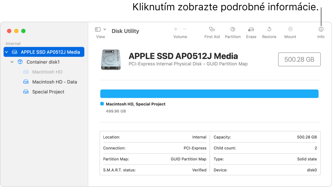Select APPLE SSD AP0512J Media in sidebar
Viewport: 332px width, 187px height.
(x=44, y=52)
